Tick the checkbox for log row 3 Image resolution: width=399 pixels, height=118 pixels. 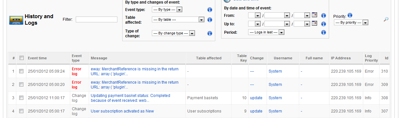(x=21, y=98)
